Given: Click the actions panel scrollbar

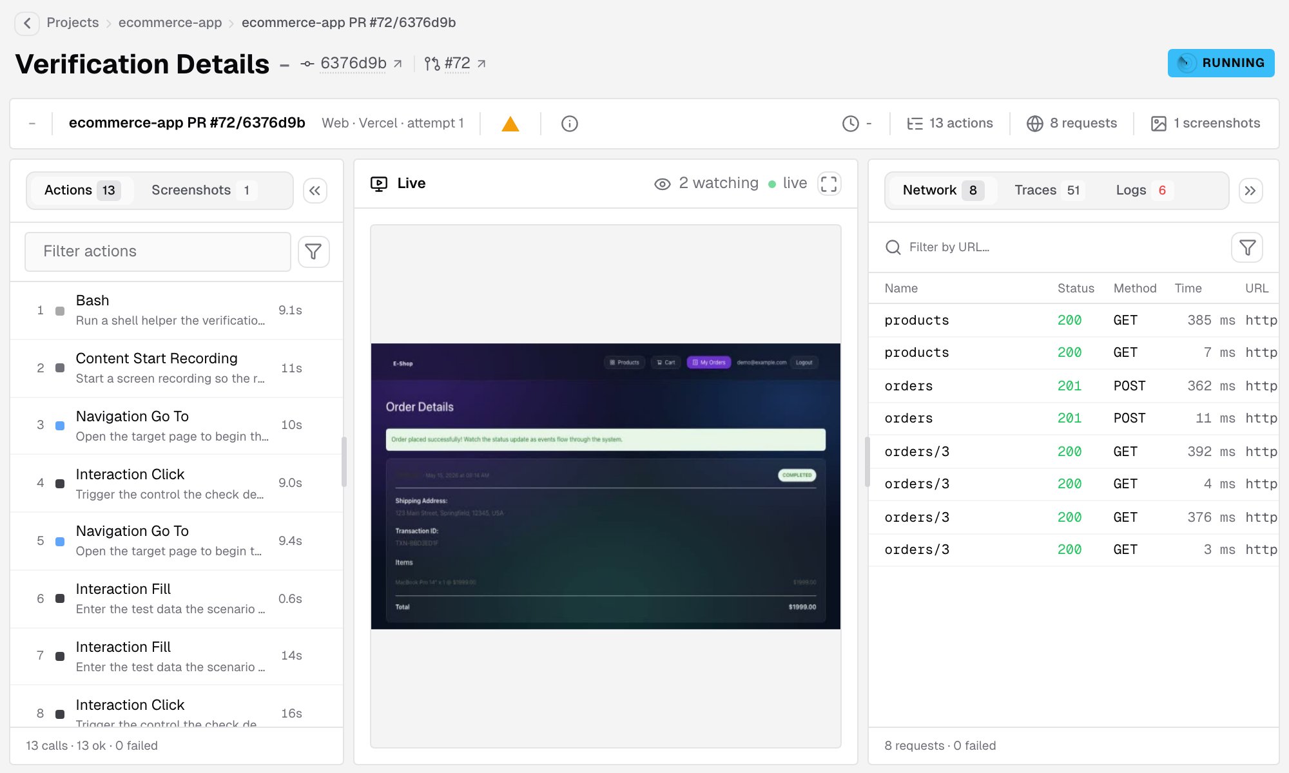Looking at the screenshot, I should pyautogui.click(x=344, y=462).
